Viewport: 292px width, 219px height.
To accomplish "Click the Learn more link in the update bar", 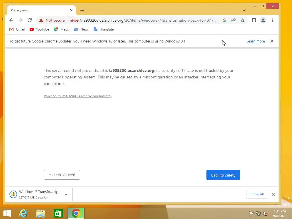I will (255, 41).
